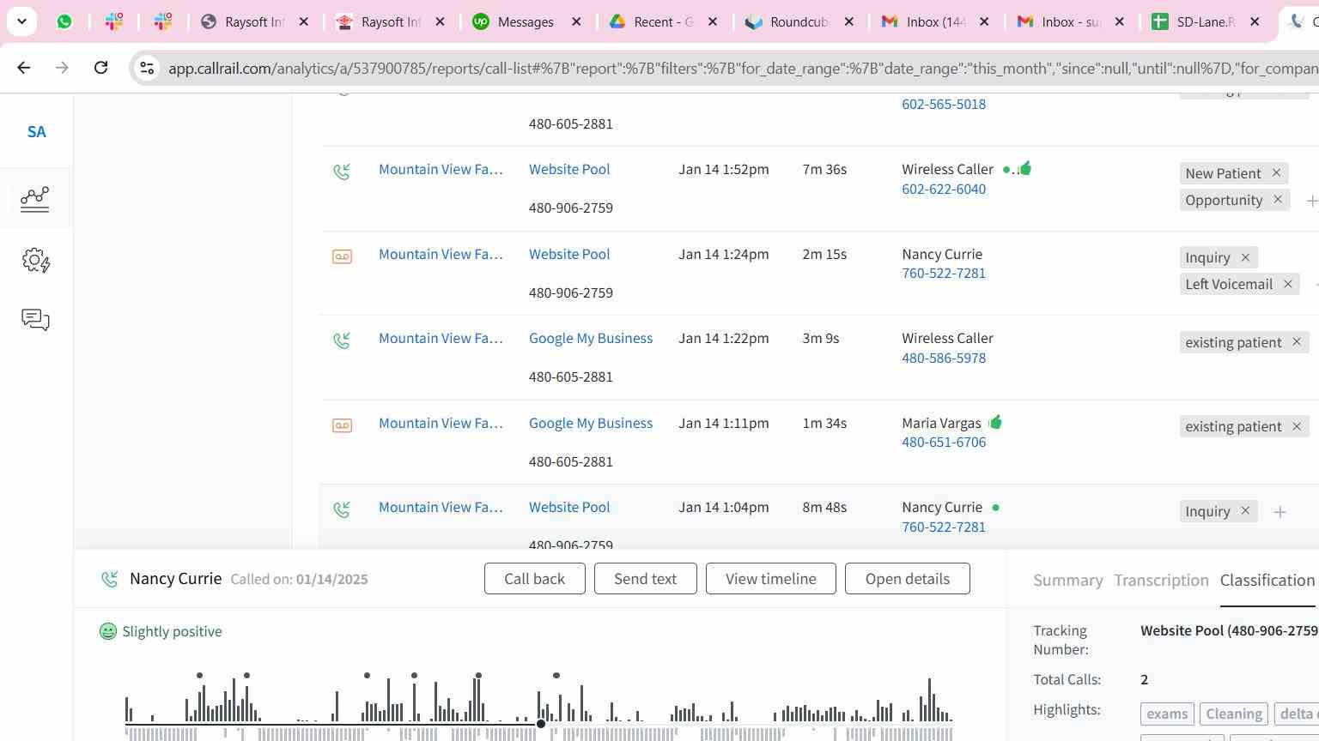Viewport: 1319px width, 741px height.
Task: Open the SD-Lane spreadsheet tab
Action: (x=1205, y=21)
